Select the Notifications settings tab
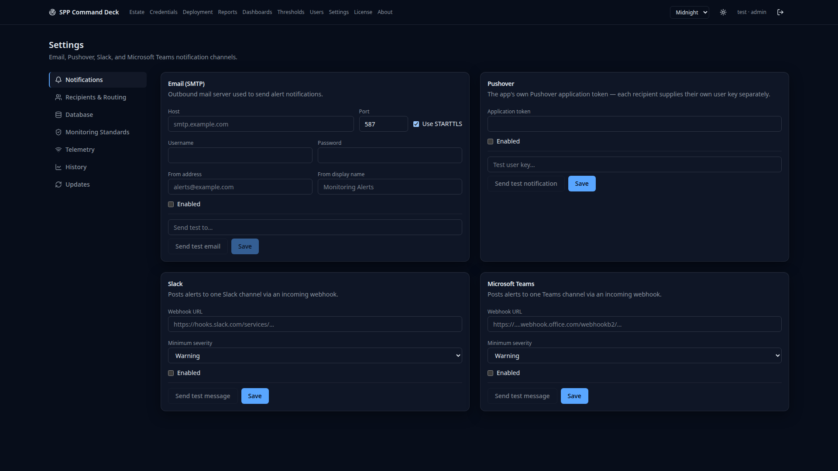The height and width of the screenshot is (471, 838). coord(98,80)
